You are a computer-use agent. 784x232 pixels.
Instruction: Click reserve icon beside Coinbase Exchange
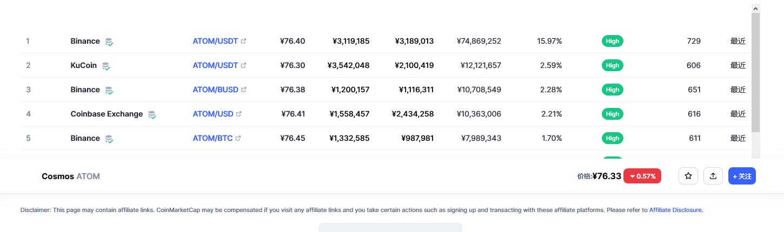pyautogui.click(x=152, y=114)
